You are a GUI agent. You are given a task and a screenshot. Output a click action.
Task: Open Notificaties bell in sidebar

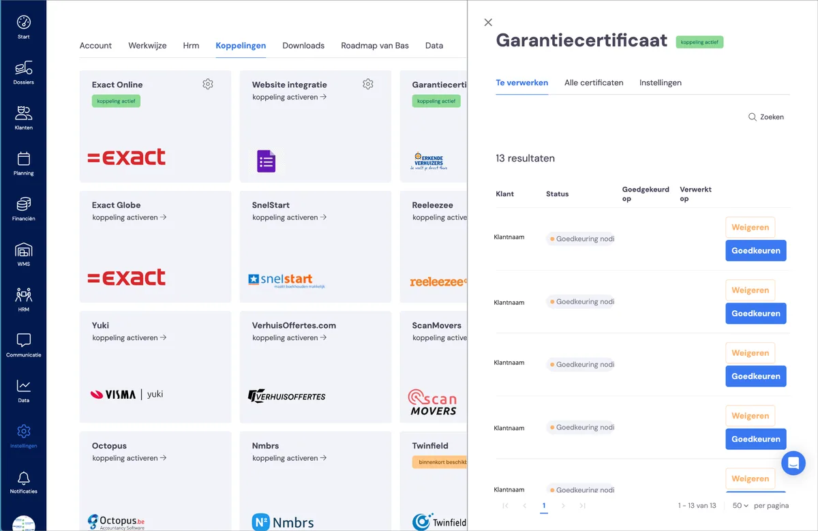[x=23, y=482]
